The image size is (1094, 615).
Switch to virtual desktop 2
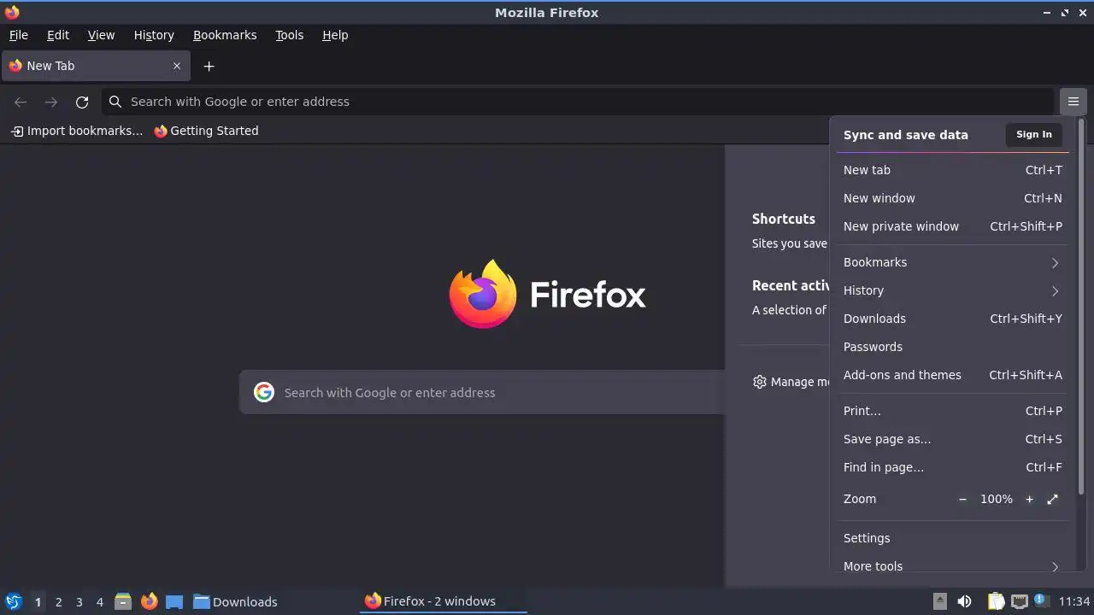[58, 601]
